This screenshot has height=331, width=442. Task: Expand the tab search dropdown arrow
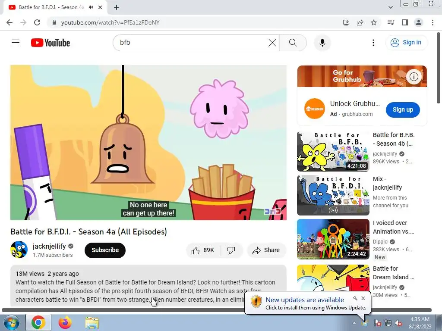tap(390, 7)
